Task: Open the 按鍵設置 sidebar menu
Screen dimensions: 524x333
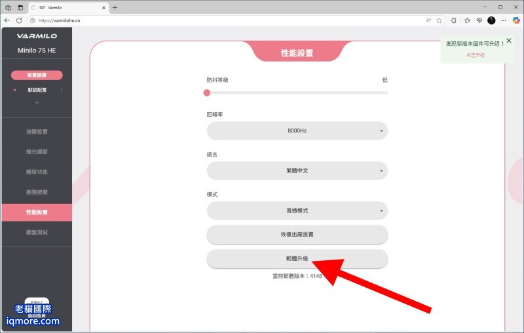Action: (x=37, y=132)
